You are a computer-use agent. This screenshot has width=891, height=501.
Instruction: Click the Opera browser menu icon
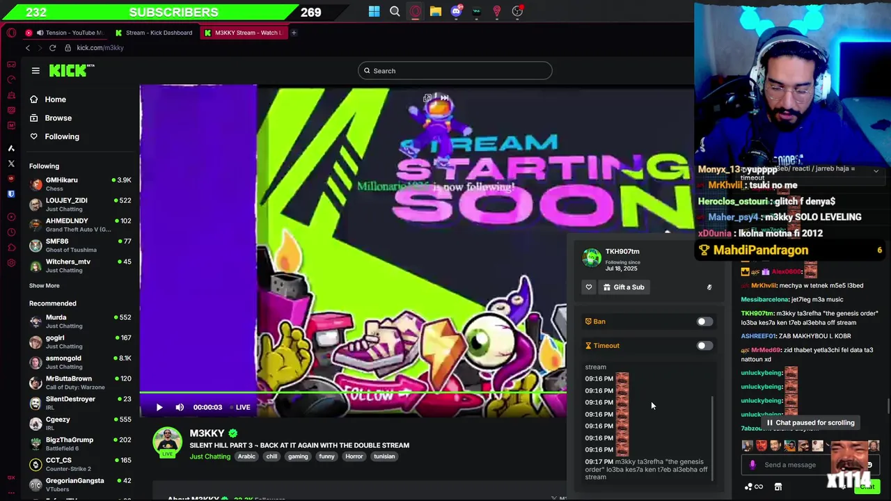(11, 33)
